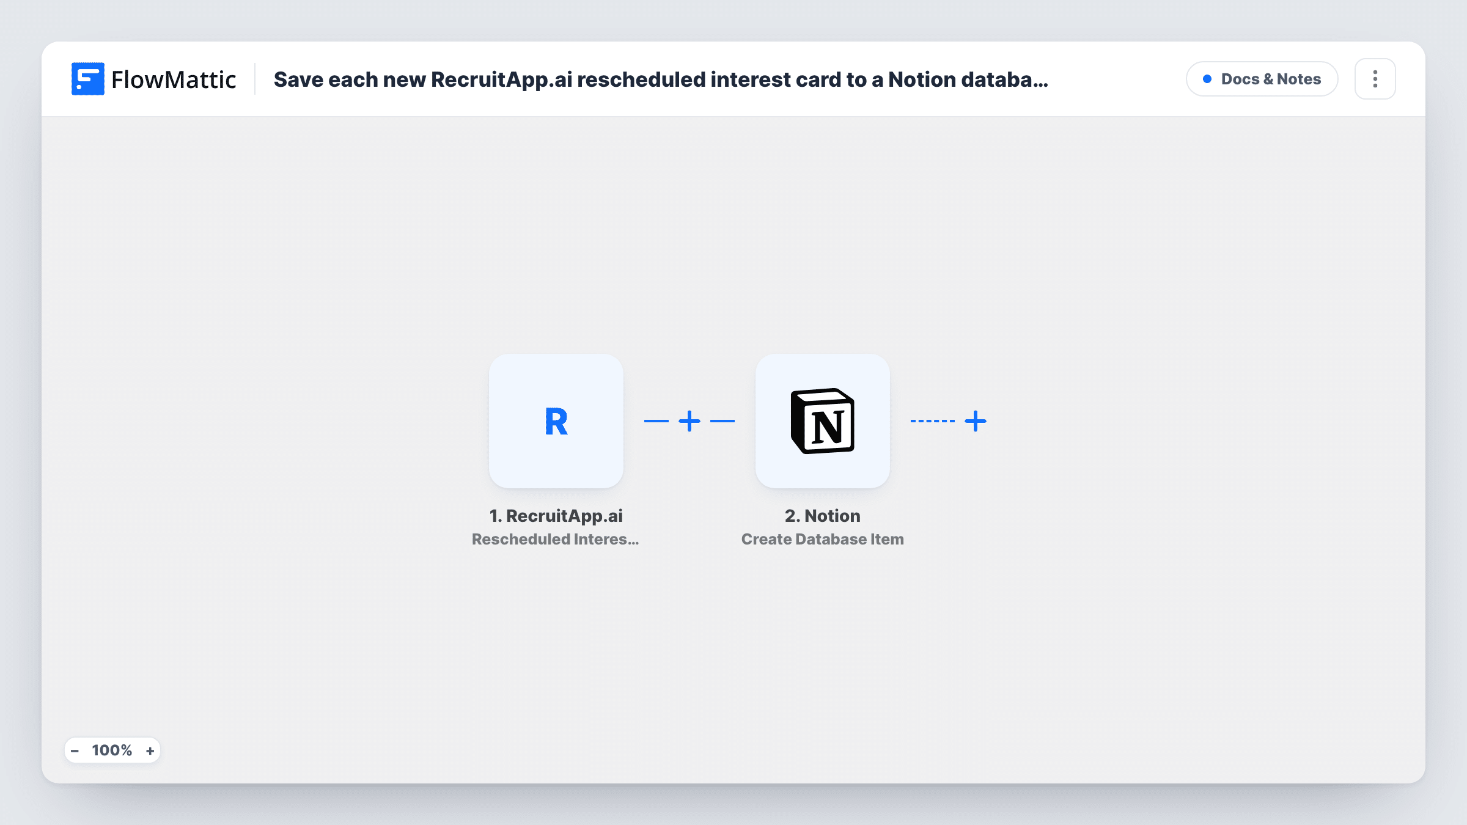Add a new step after Notion
1467x825 pixels.
pos(976,421)
